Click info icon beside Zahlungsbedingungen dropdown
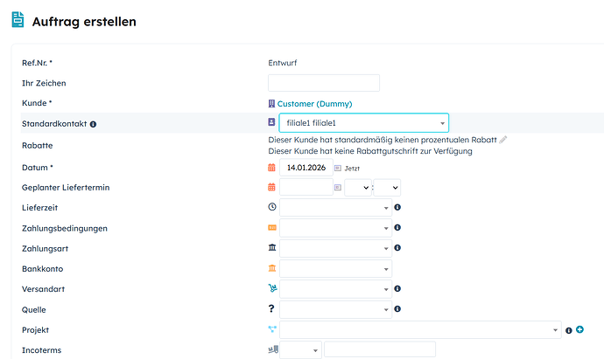The width and height of the screenshot is (604, 359). (x=397, y=228)
